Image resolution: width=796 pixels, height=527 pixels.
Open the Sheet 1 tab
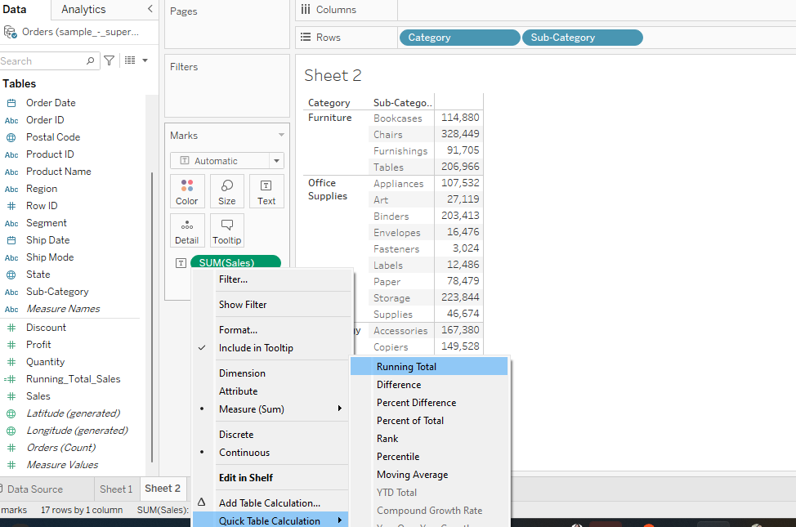pos(116,489)
